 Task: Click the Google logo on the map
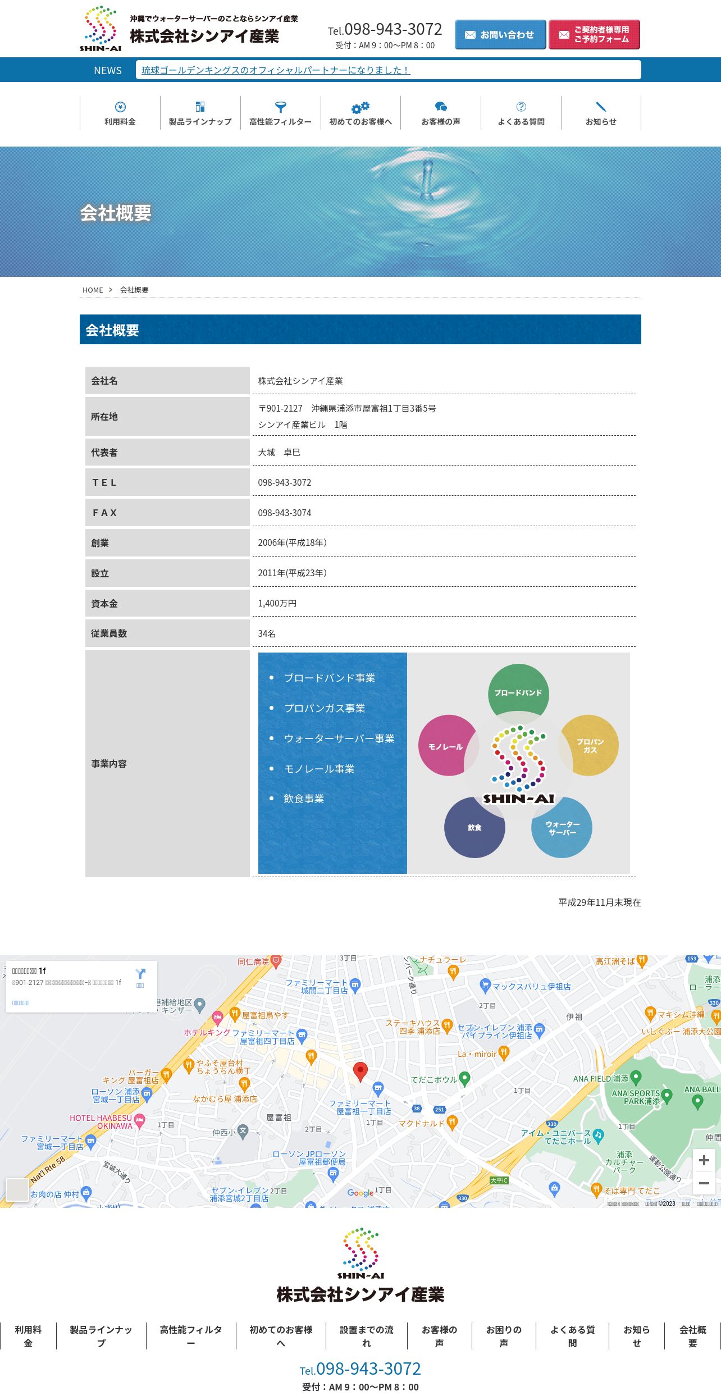pyautogui.click(x=360, y=1193)
